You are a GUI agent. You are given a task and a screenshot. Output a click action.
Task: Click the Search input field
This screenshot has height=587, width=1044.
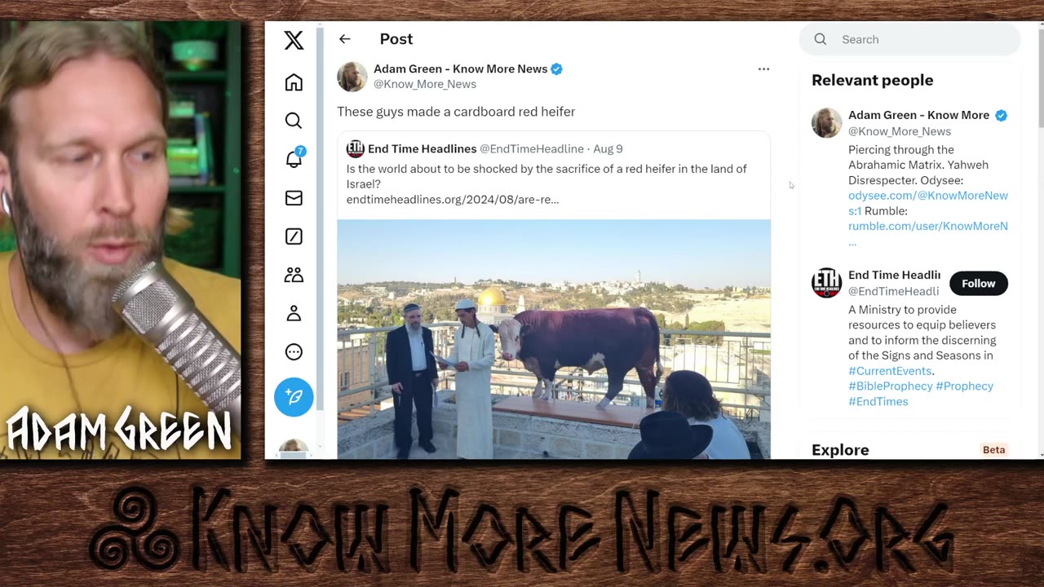tap(909, 39)
